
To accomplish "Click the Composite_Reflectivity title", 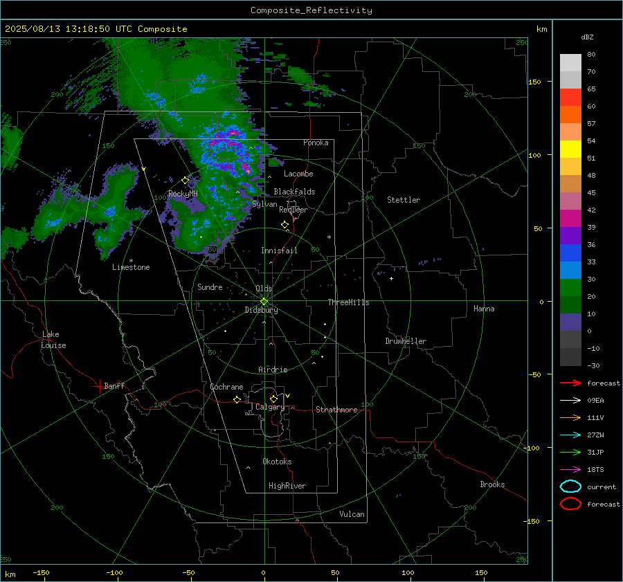I will click(x=311, y=10).
